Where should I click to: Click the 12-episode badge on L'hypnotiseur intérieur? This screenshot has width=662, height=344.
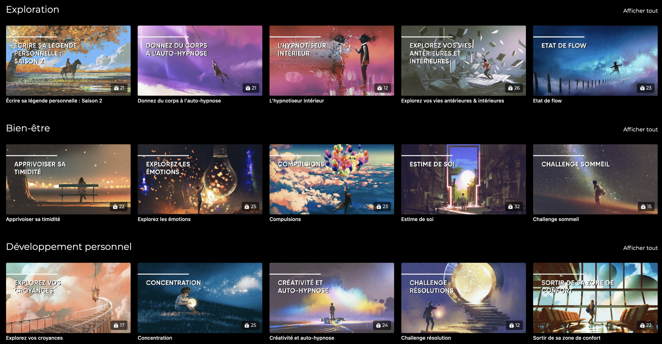coord(382,88)
